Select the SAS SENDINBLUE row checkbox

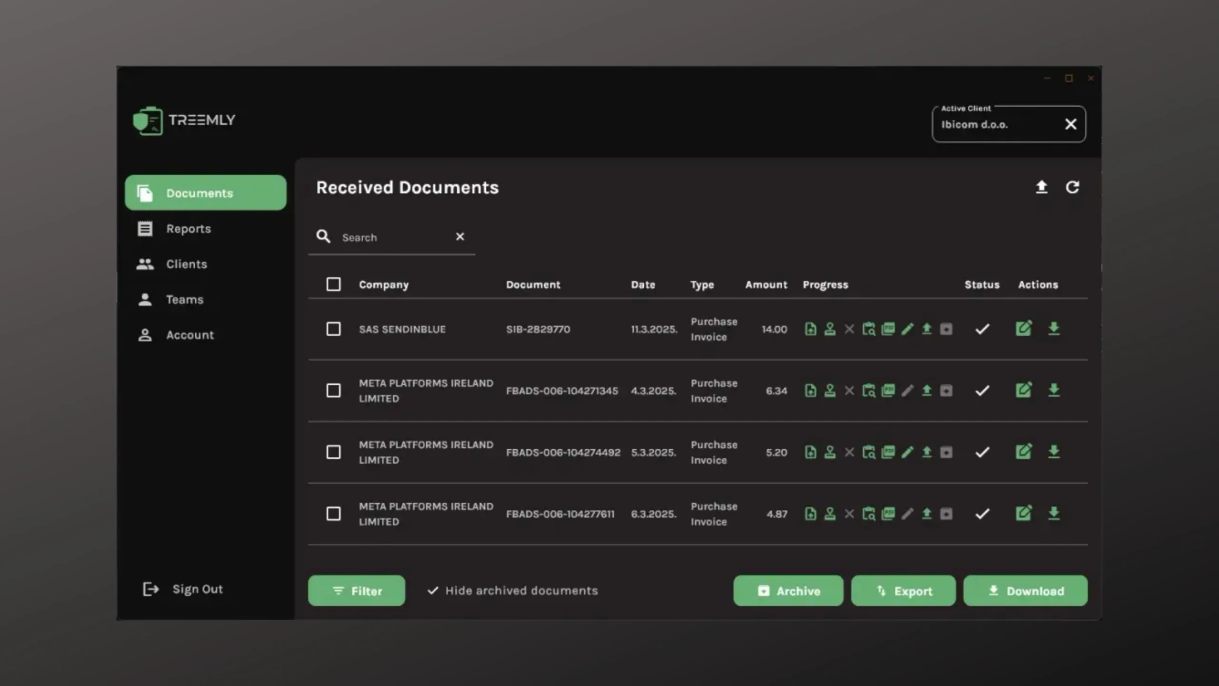[x=333, y=329]
